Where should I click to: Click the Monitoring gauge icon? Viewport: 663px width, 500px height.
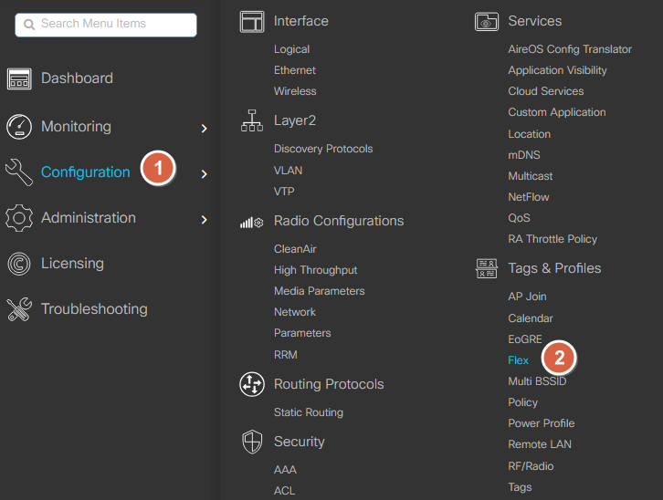(x=19, y=127)
